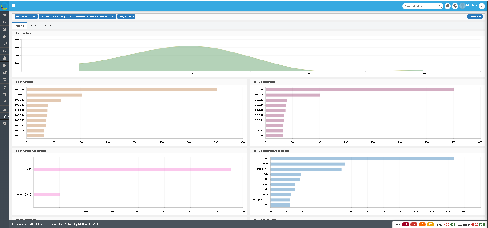Click the http bar in Destination Applications
The image size is (488, 228).
(x=362, y=159)
